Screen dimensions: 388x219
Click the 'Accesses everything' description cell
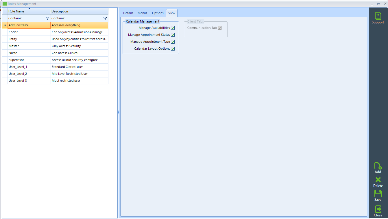coord(80,25)
